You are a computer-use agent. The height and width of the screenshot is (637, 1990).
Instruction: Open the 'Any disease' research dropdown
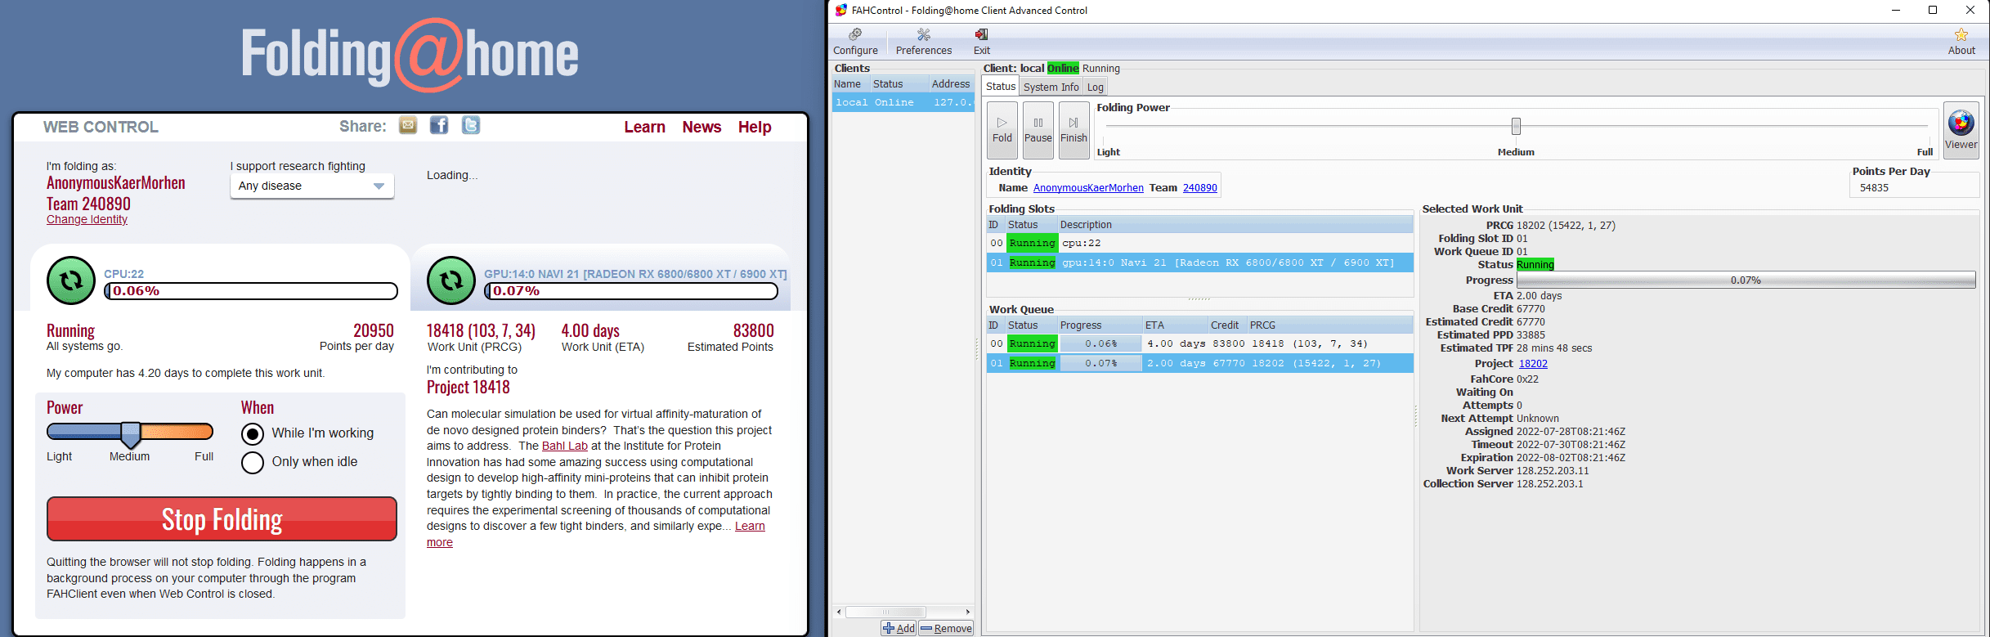pyautogui.click(x=312, y=186)
